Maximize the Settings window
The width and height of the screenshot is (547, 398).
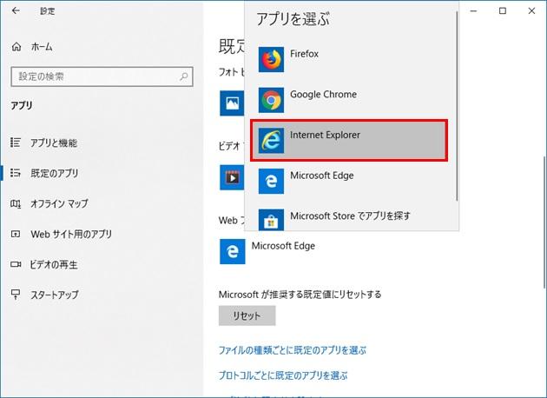click(503, 10)
